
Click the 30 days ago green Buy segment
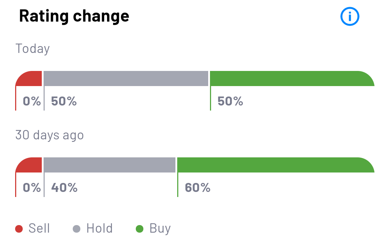[x=275, y=165]
